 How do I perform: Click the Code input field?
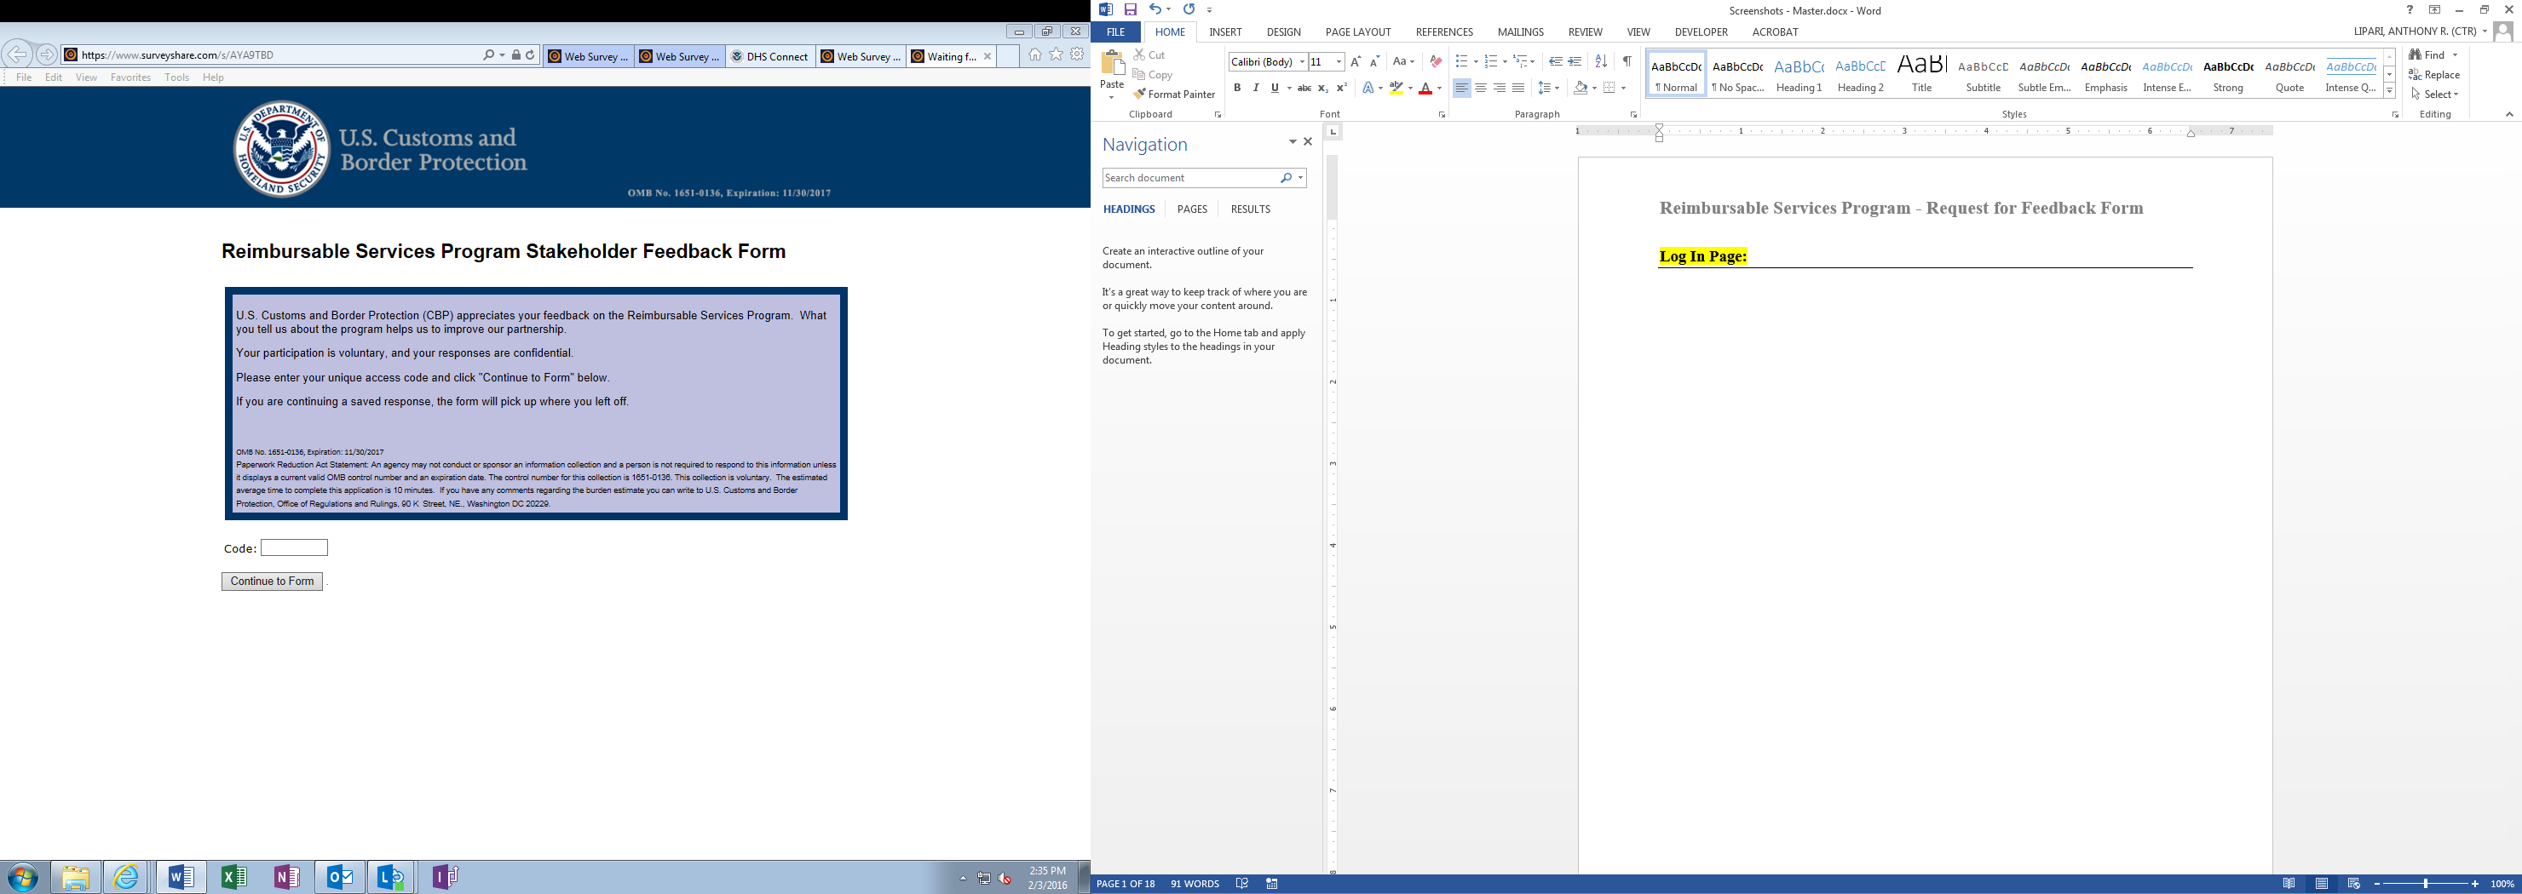point(294,547)
